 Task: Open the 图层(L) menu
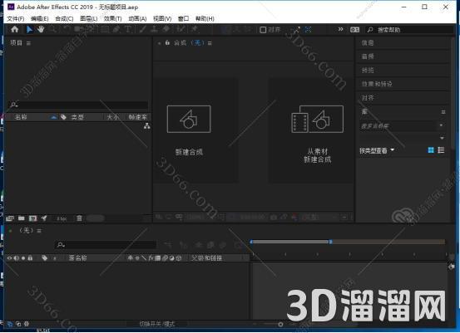pos(89,19)
